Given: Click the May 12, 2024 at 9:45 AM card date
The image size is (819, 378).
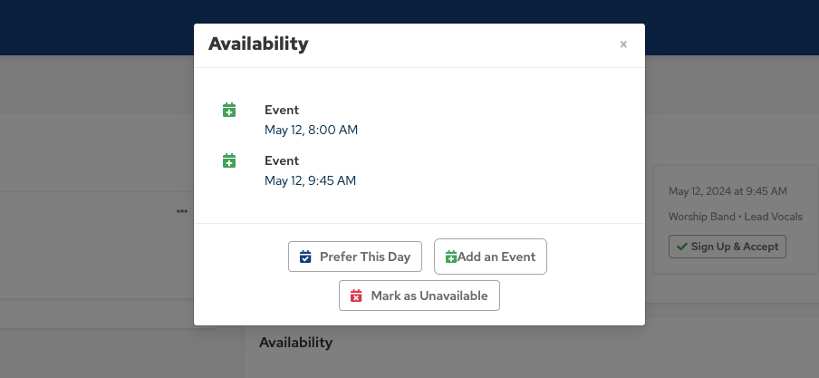Looking at the screenshot, I should pos(727,191).
